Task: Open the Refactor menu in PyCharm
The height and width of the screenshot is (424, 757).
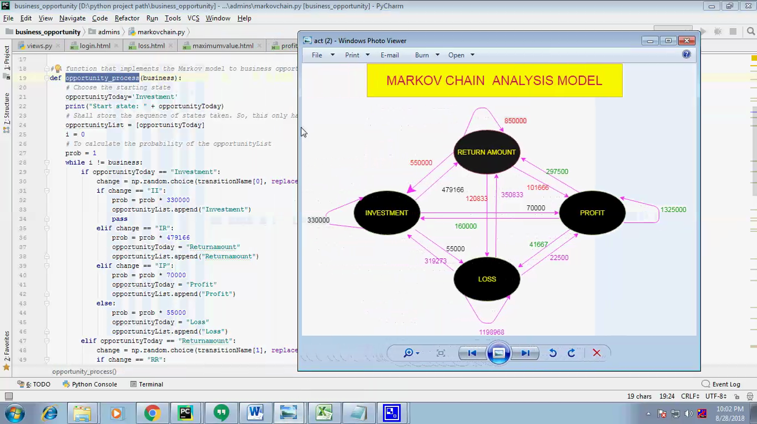Action: click(127, 18)
